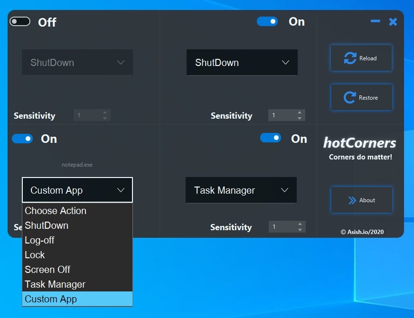The image size is (414, 318).
Task: Collapse the Custom App dropdown
Action: [77, 190]
